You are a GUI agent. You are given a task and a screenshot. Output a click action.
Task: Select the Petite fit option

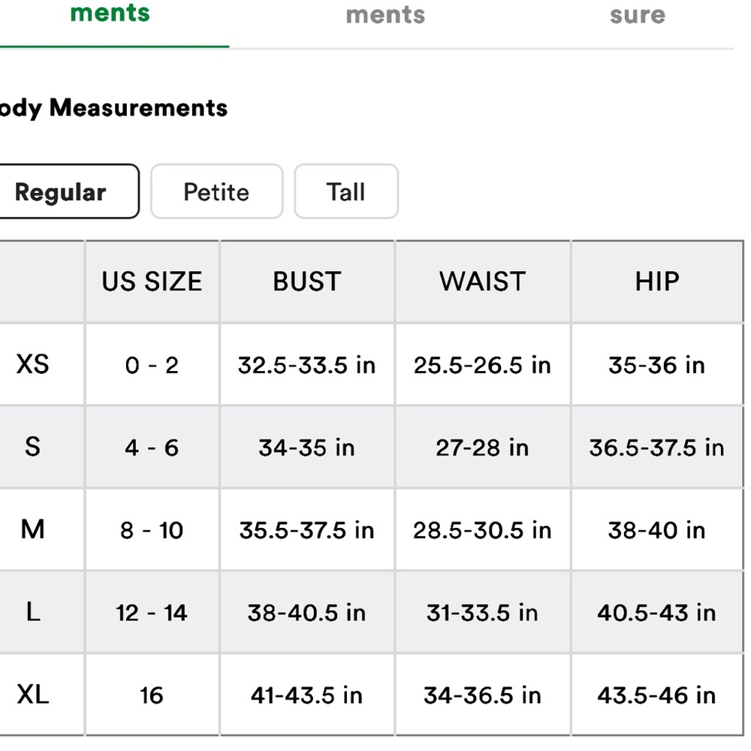(x=216, y=192)
